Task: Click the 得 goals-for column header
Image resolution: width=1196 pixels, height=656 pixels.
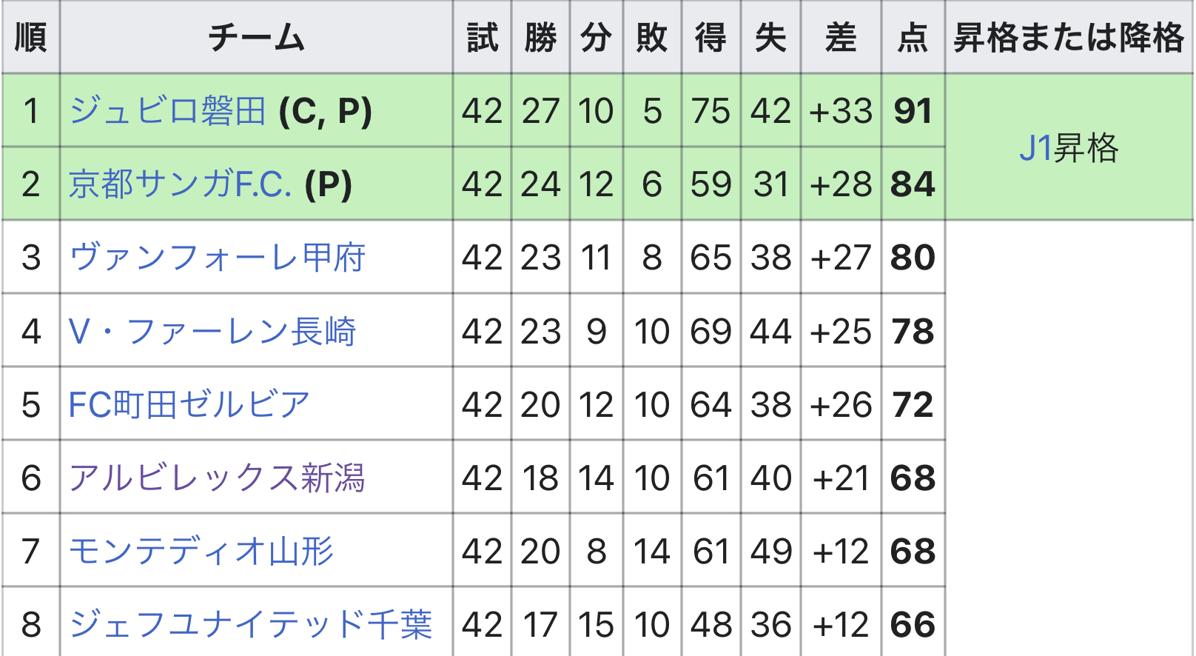Action: 710,37
